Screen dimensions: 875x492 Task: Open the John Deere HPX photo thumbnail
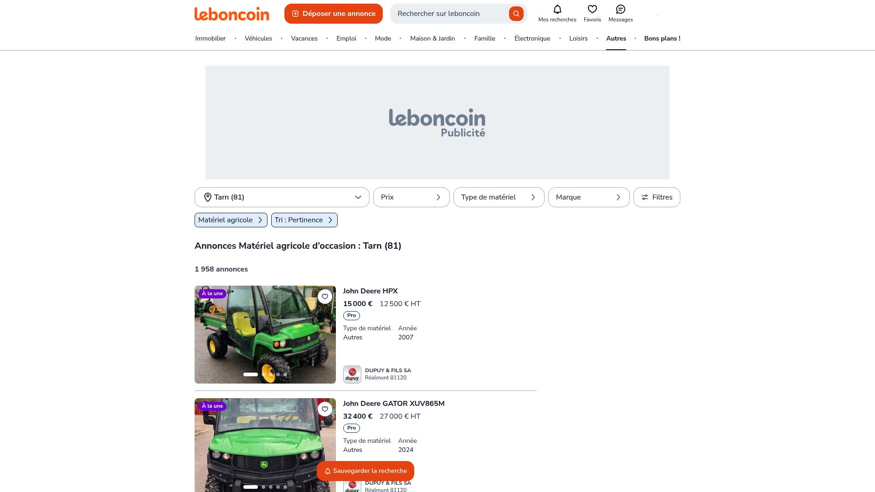point(265,335)
